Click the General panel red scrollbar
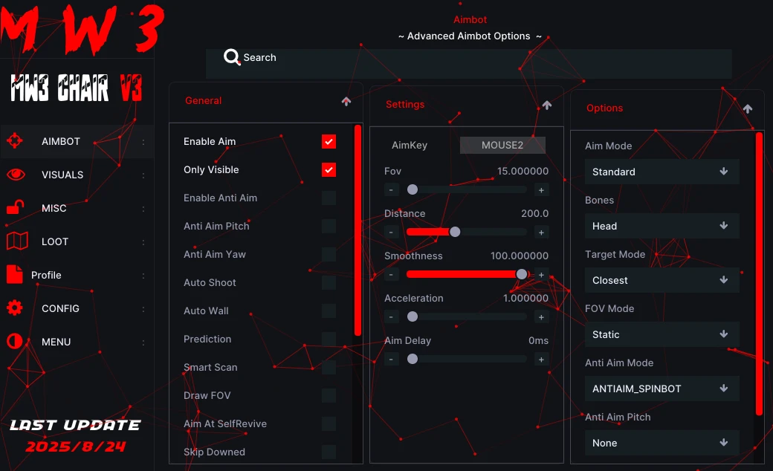 pyautogui.click(x=358, y=230)
